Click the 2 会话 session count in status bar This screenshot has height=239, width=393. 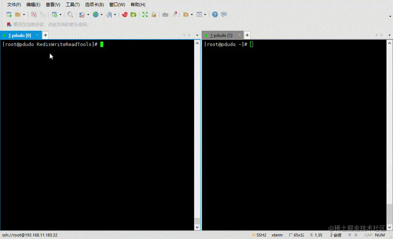[x=336, y=235]
